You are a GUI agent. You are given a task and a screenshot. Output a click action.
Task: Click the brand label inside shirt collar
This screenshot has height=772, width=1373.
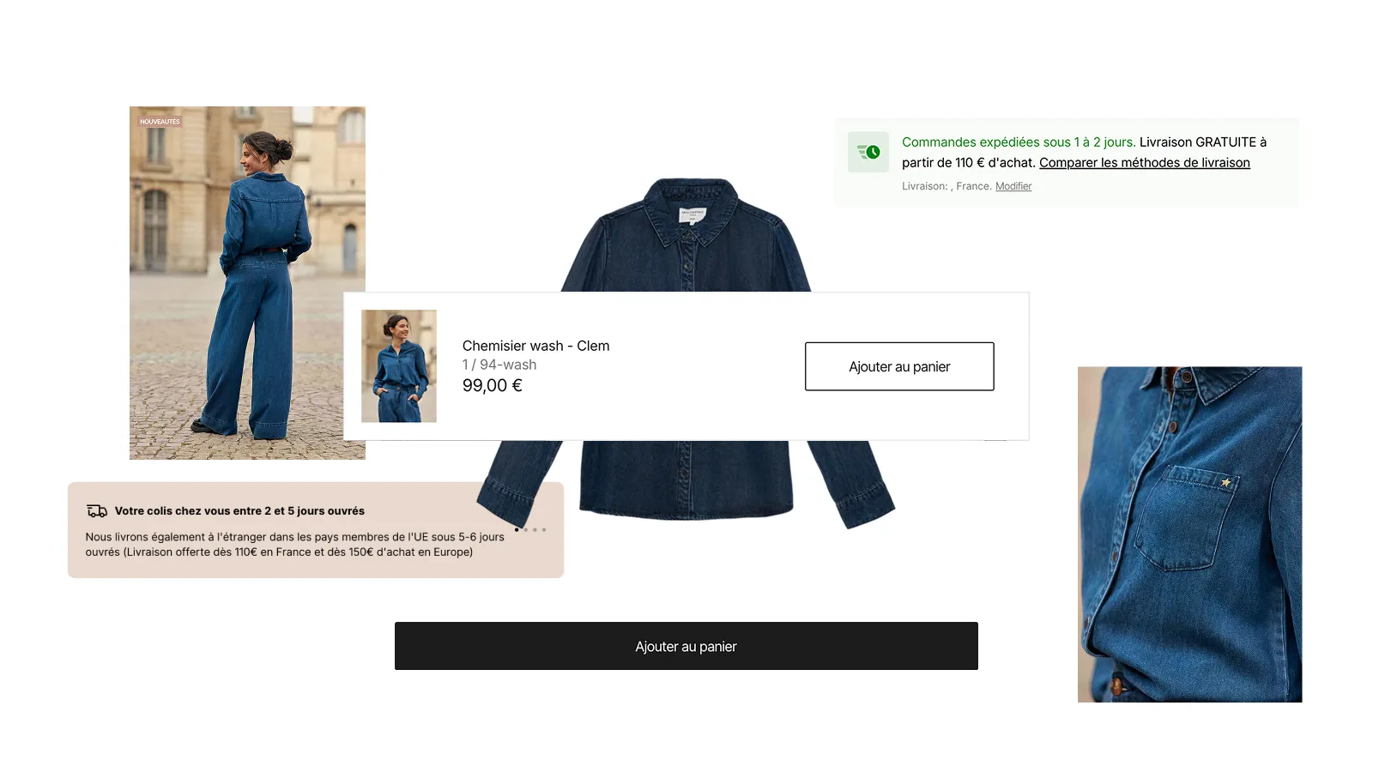(x=693, y=214)
